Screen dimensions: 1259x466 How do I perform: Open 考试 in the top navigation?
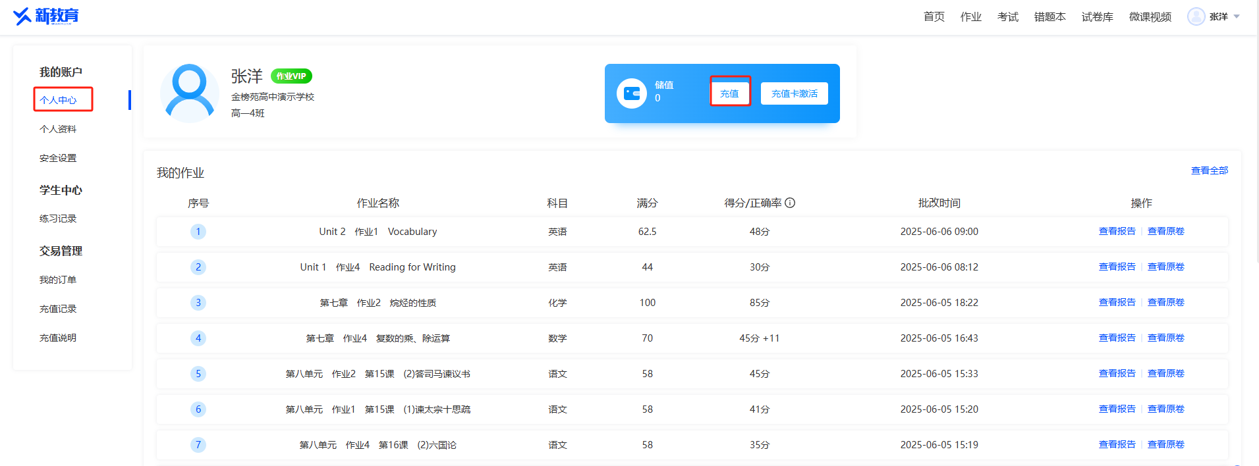point(1007,16)
